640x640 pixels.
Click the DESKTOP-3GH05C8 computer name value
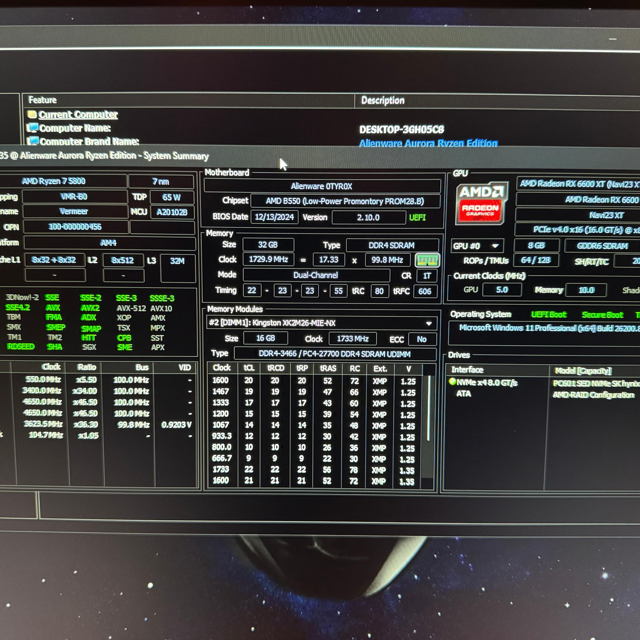tap(402, 129)
